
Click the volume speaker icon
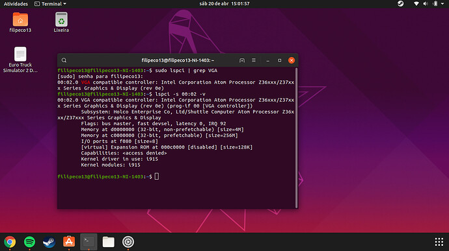tap(426, 4)
